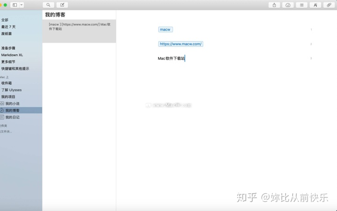Open the Markdown XL group
Screen dimensions: 337x211
pos(12,55)
